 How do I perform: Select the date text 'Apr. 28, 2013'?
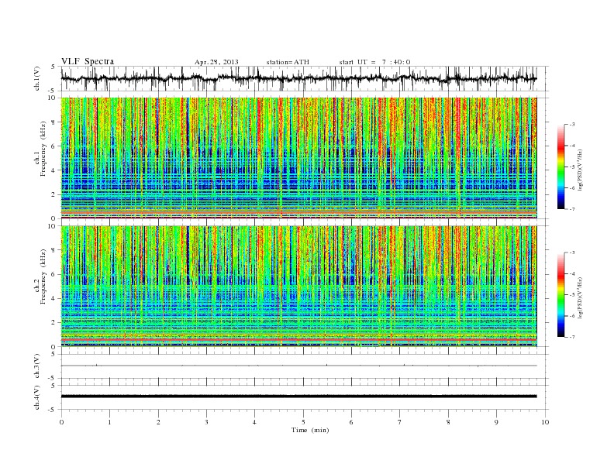216,62
